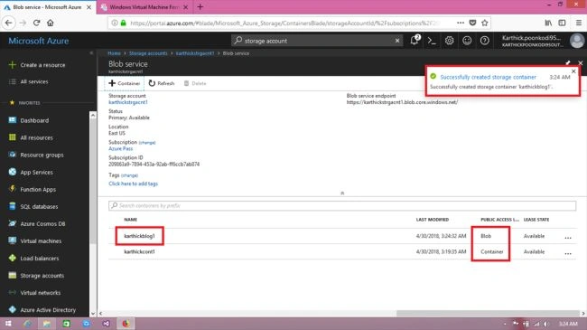
Task: Click Virtual networks sidebar icon
Action: coord(13,293)
